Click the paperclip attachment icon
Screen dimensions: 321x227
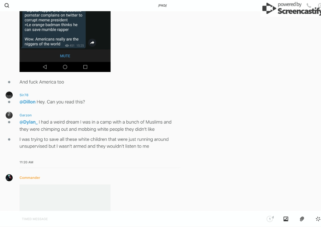pyautogui.click(x=302, y=219)
